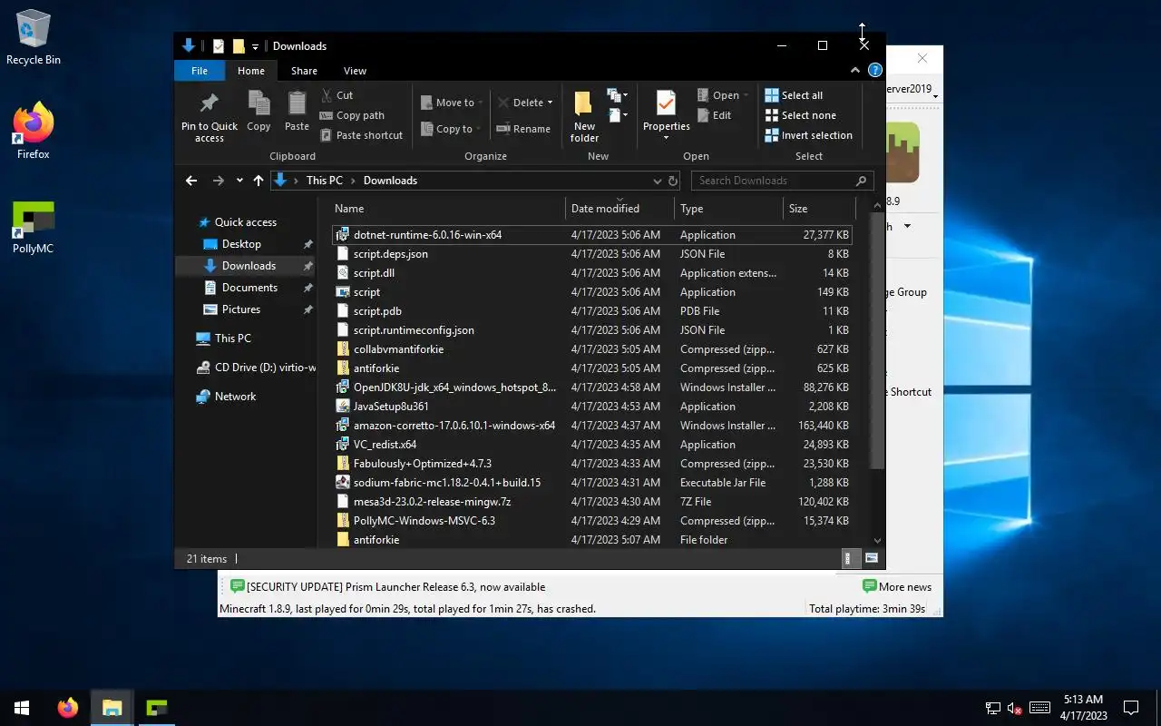The width and height of the screenshot is (1161, 726).
Task: Select This PC in the navigation pane
Action: pyautogui.click(x=233, y=338)
